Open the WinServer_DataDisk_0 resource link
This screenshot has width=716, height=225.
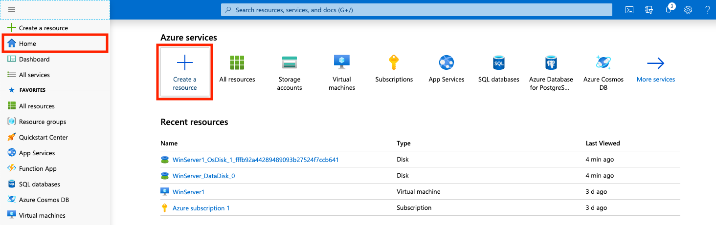[203, 176]
